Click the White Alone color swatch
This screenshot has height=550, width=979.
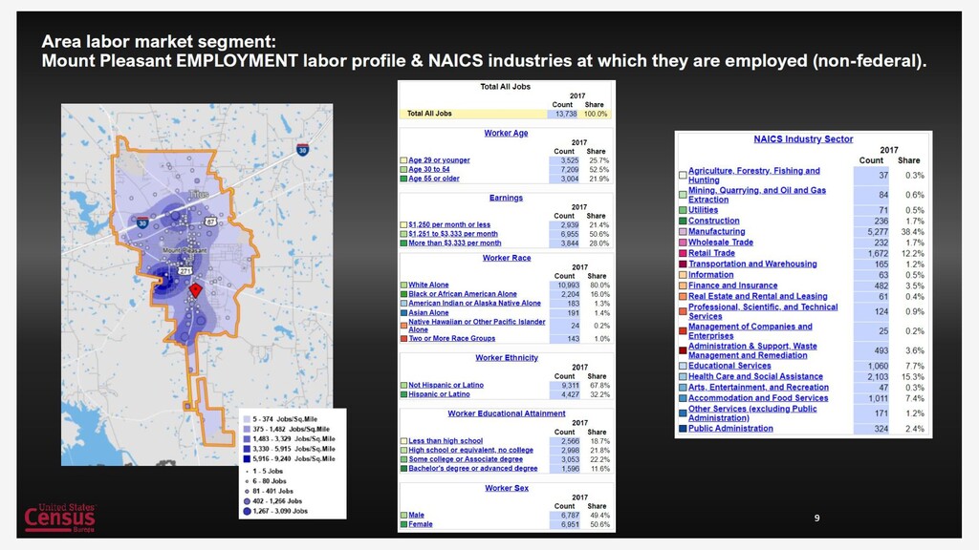coord(403,285)
